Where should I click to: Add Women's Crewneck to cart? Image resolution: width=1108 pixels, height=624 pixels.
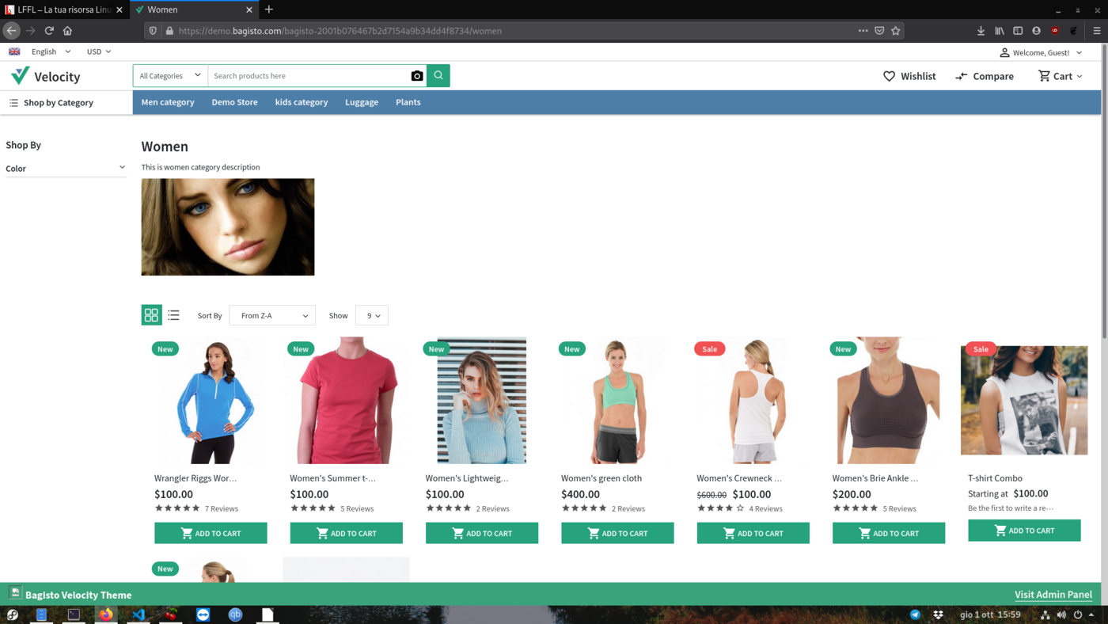click(x=753, y=533)
